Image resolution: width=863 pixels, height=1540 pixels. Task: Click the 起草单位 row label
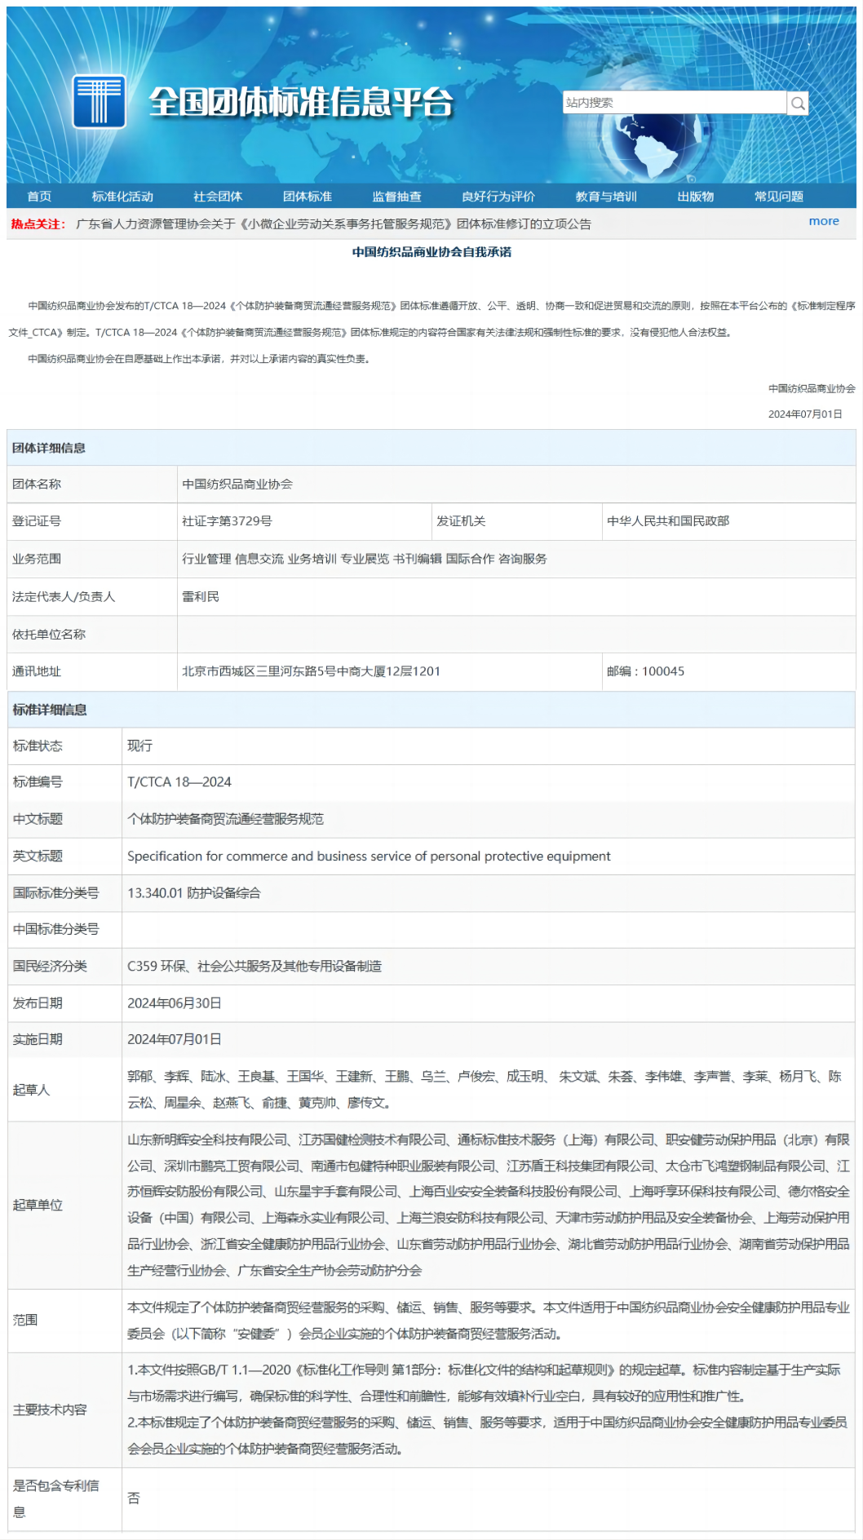38,1205
